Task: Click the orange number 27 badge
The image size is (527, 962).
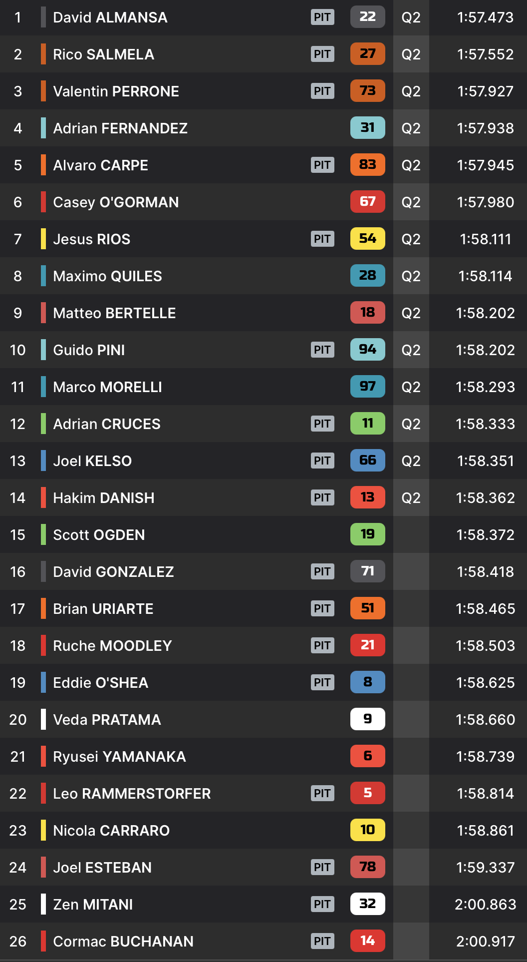Action: [368, 54]
